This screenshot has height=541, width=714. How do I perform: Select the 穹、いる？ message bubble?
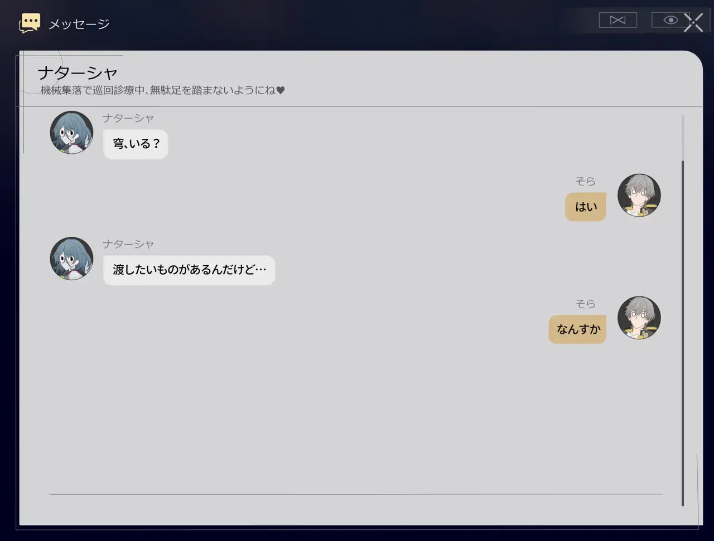(136, 144)
